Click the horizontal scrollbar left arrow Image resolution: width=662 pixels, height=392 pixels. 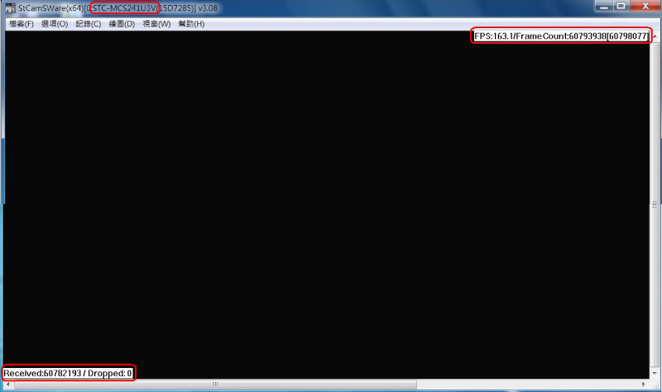8,385
